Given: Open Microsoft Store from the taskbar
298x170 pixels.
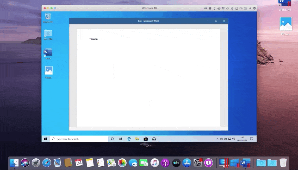Looking at the screenshot, I should pyautogui.click(x=145, y=139).
